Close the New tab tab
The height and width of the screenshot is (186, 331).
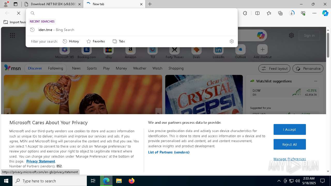(x=141, y=4)
